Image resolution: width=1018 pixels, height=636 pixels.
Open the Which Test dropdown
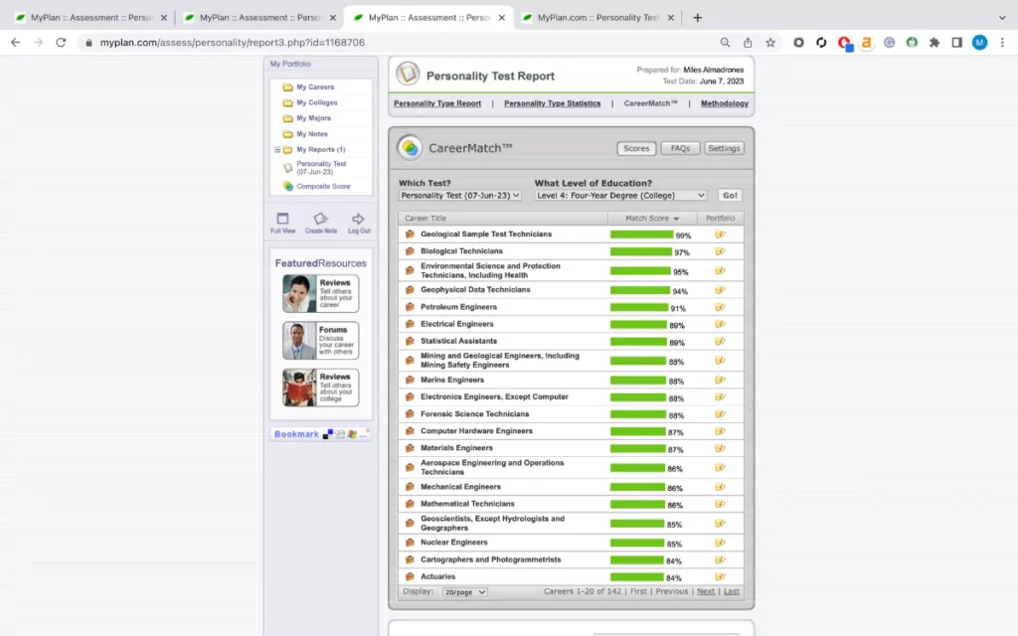[459, 196]
